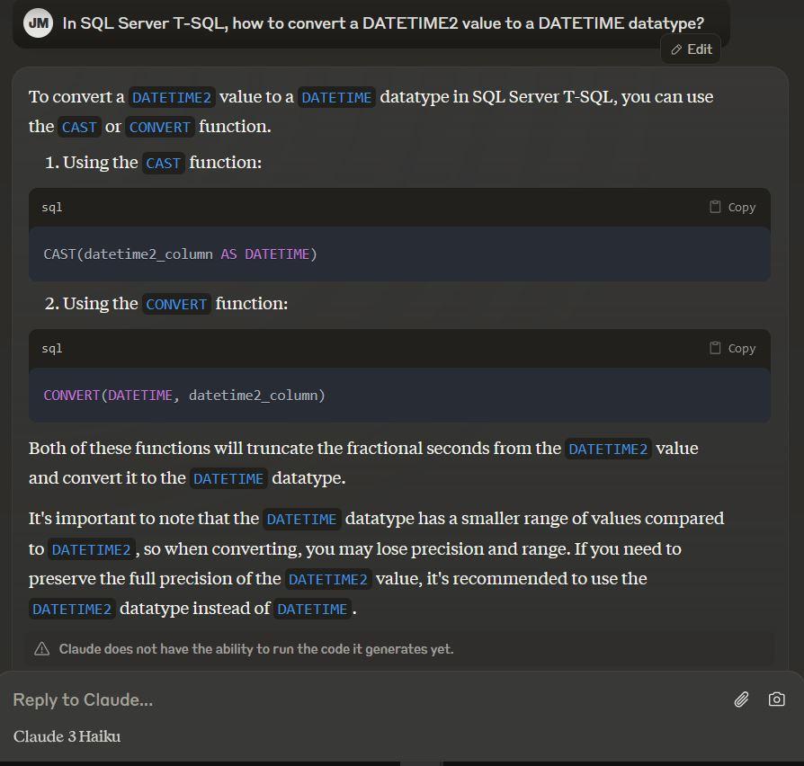Image resolution: width=804 pixels, height=766 pixels.
Task: Click the paperclip attach file icon
Action: (x=741, y=699)
